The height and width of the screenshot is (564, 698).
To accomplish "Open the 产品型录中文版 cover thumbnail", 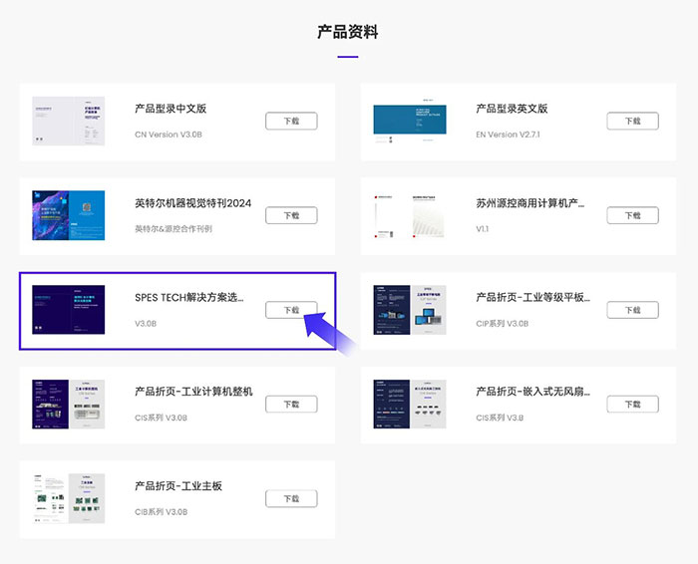I will pyautogui.click(x=69, y=121).
